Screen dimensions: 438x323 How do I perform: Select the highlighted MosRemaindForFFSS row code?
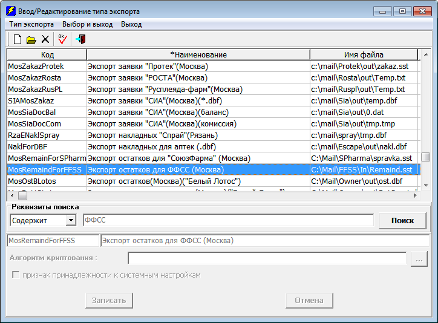click(47, 170)
